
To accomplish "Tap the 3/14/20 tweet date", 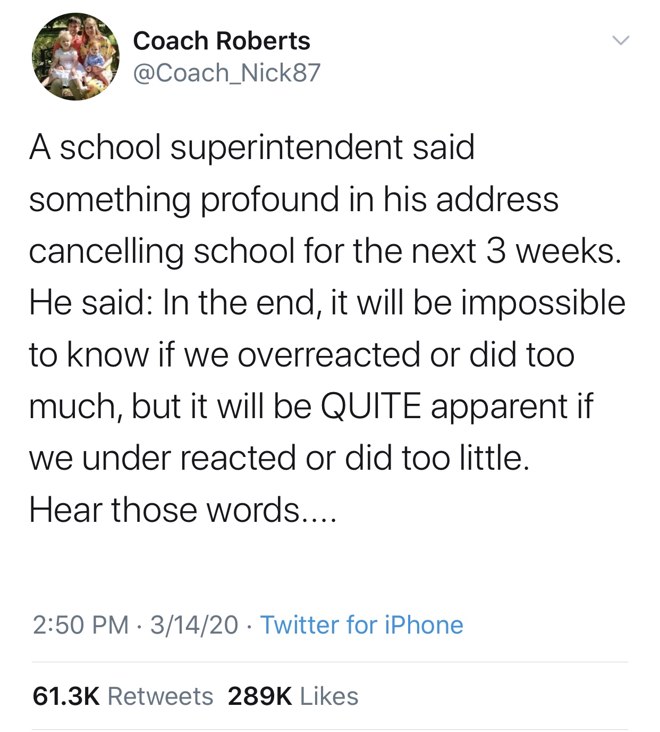I will pyautogui.click(x=194, y=625).
